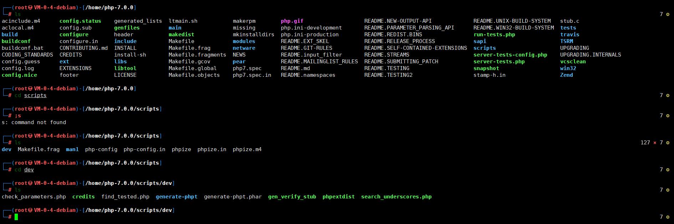This screenshot has height=224, width=674.
Task: Click the gear icon on the 'cd dev' line
Action: [668, 170]
